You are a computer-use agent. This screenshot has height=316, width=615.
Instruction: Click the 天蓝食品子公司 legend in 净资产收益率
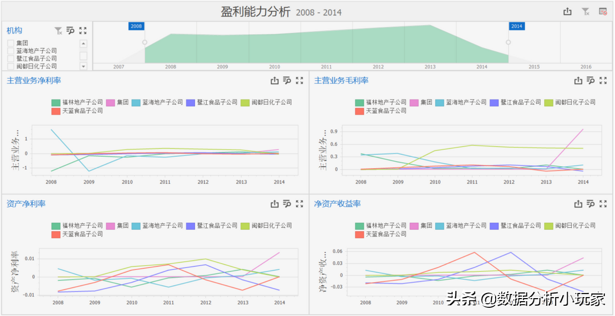pyautogui.click(x=381, y=234)
